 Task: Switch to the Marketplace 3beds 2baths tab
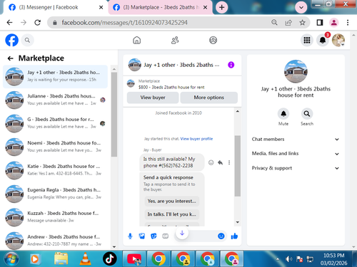pos(161,7)
